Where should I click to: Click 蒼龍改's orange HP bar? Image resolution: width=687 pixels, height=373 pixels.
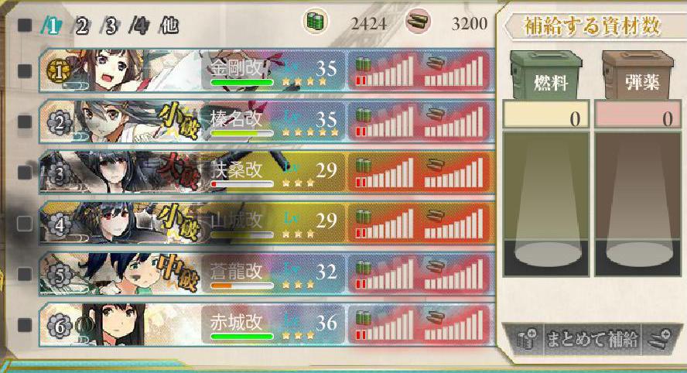[242, 286]
